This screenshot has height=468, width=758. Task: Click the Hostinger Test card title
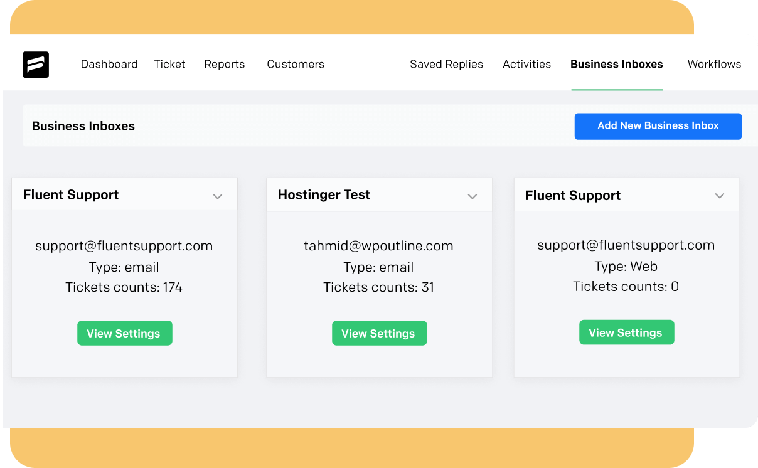click(324, 195)
